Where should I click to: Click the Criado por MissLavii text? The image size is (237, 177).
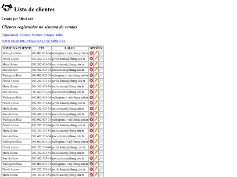pos(18,19)
